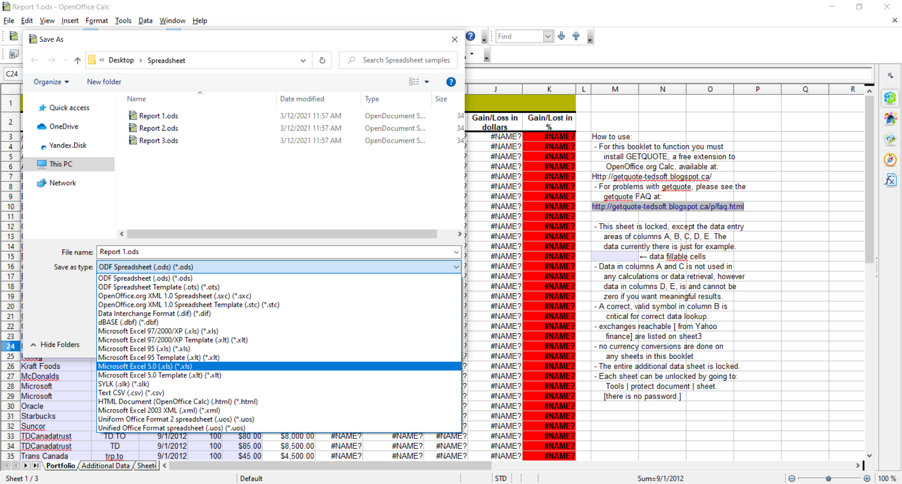Open the Functions (fx) sidebar icon

(890, 180)
